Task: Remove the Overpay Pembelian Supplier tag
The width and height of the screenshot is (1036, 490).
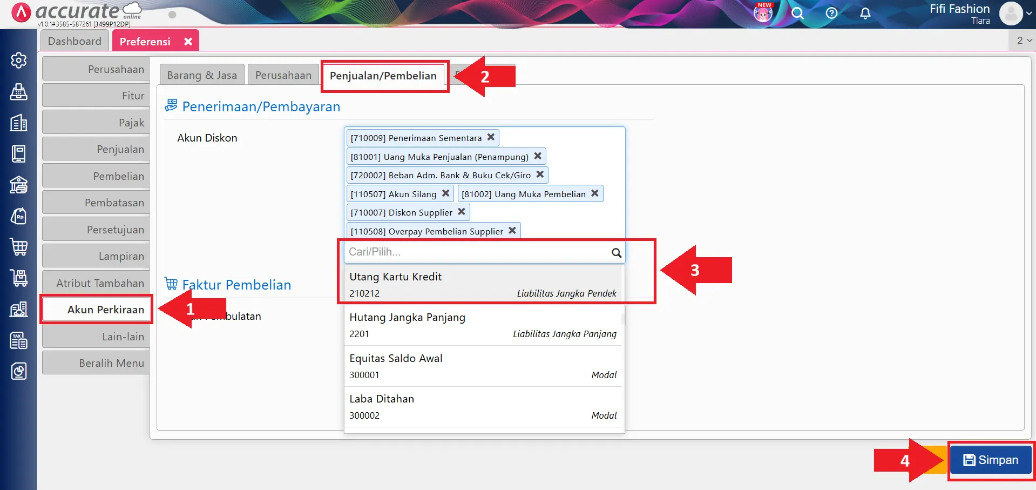Action: 512,231
